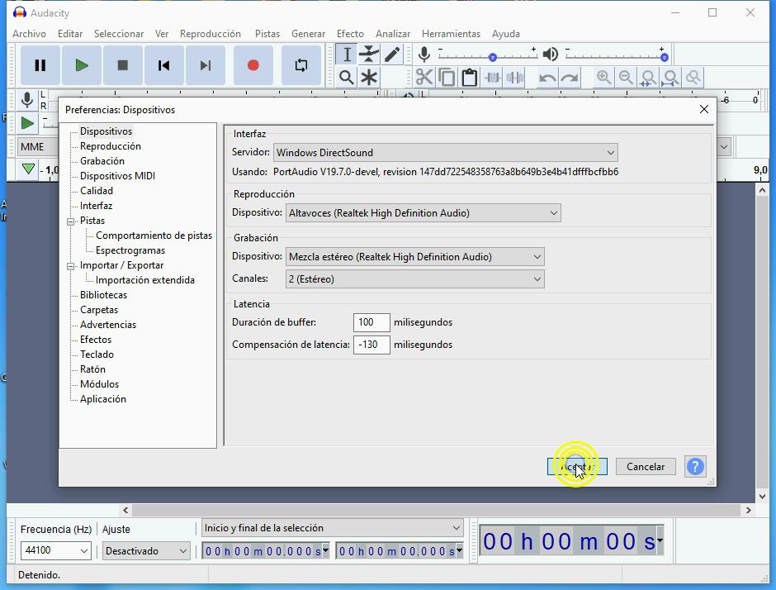Select Espectrogramas in preferences tree
Viewport: 776px width, 590px height.
[x=130, y=250]
